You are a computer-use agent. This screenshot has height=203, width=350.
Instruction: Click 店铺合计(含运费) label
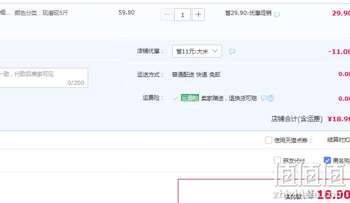pyautogui.click(x=297, y=119)
